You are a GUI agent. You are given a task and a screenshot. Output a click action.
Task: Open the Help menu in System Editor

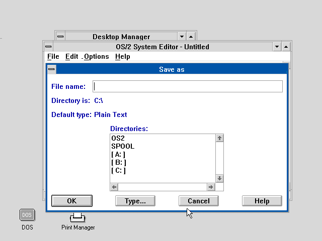pyautogui.click(x=123, y=56)
